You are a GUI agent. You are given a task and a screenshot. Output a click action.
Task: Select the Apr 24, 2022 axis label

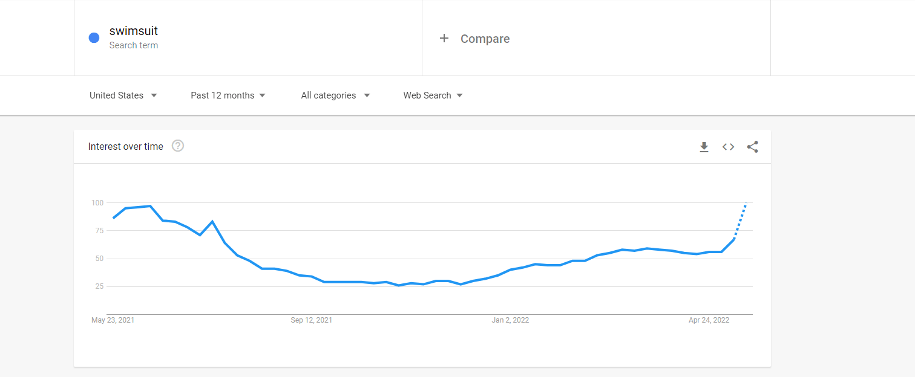[x=709, y=320]
